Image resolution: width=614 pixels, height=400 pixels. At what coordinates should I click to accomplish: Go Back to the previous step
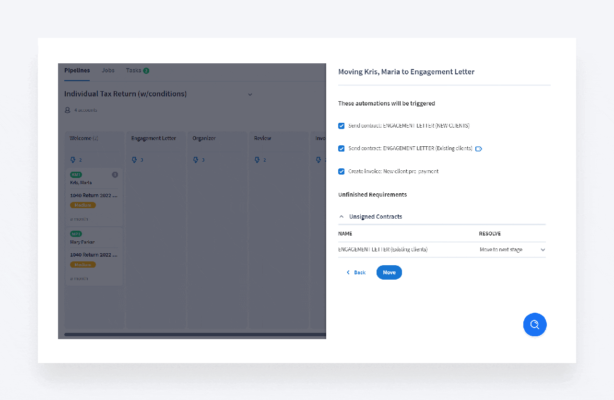coord(356,272)
